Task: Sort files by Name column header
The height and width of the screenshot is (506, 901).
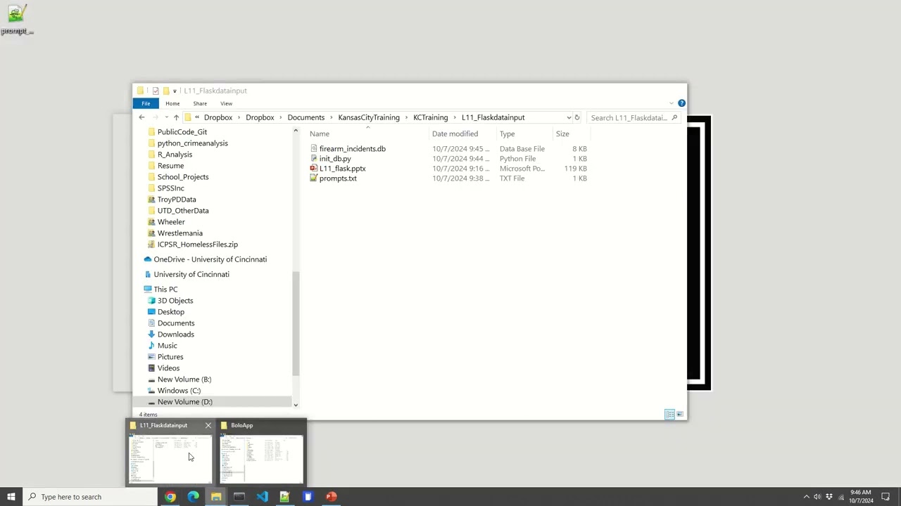Action: click(319, 134)
